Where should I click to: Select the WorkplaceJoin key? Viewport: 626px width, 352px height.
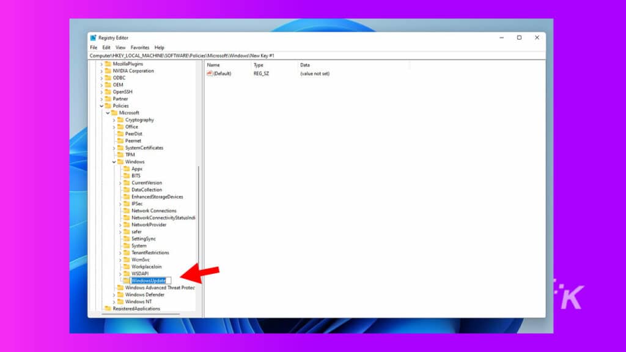click(x=147, y=266)
